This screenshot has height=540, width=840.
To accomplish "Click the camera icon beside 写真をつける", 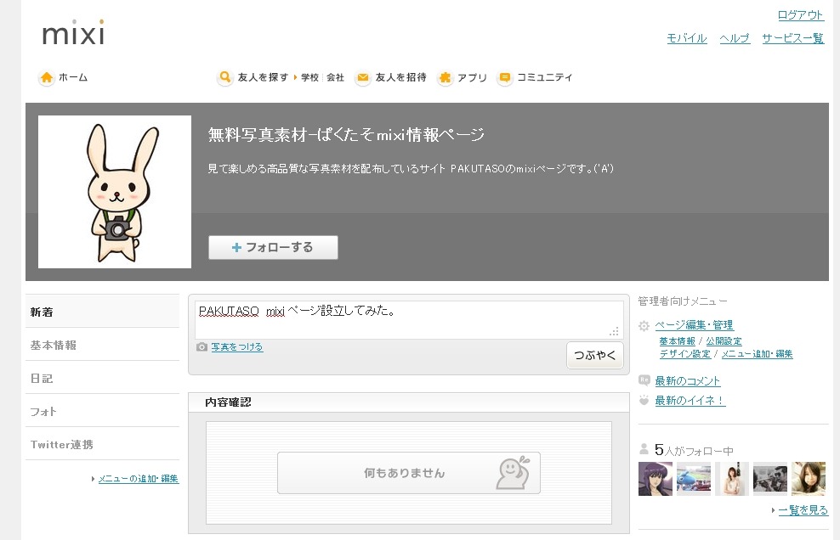I will (201, 346).
